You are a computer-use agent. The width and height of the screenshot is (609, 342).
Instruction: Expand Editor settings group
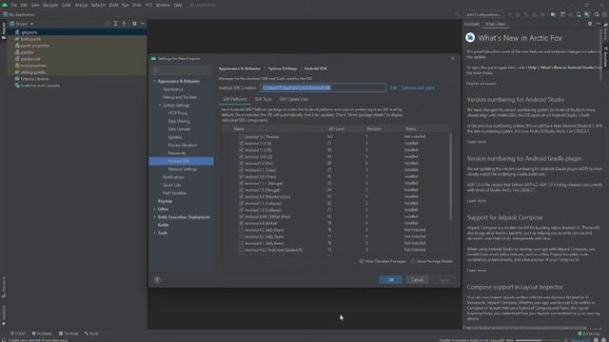pos(154,209)
